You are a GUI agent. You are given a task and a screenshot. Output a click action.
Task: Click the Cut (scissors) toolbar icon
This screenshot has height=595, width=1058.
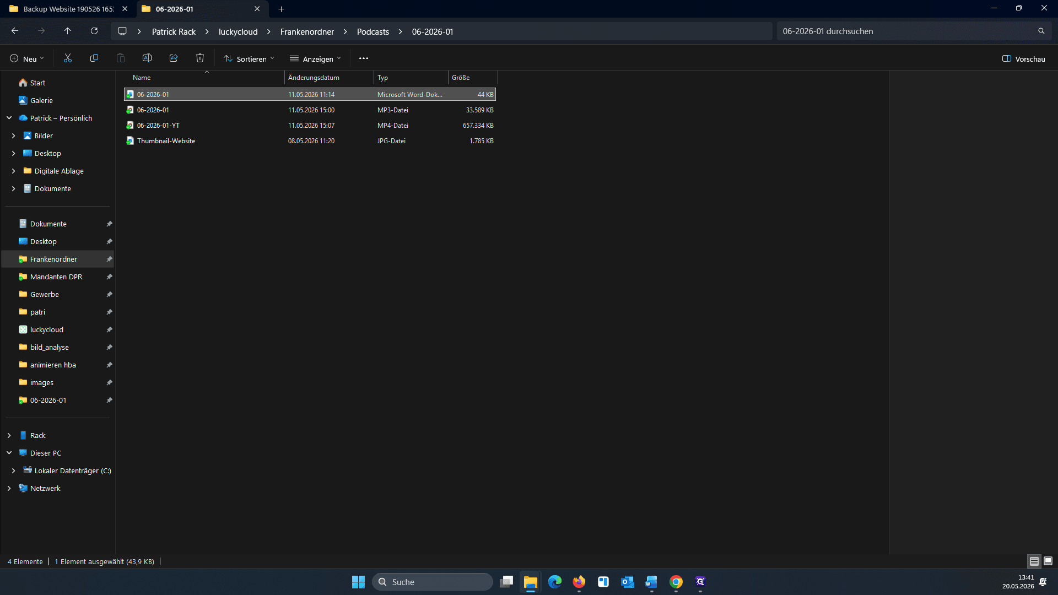point(68,58)
